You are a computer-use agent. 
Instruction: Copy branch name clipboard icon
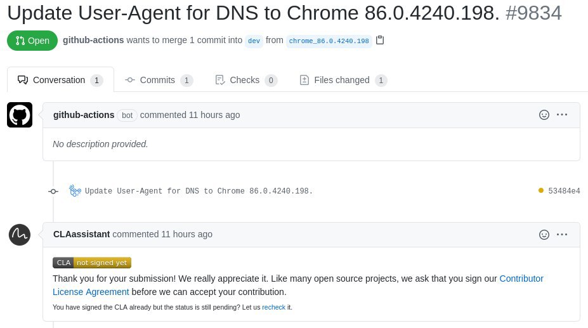pyautogui.click(x=380, y=40)
